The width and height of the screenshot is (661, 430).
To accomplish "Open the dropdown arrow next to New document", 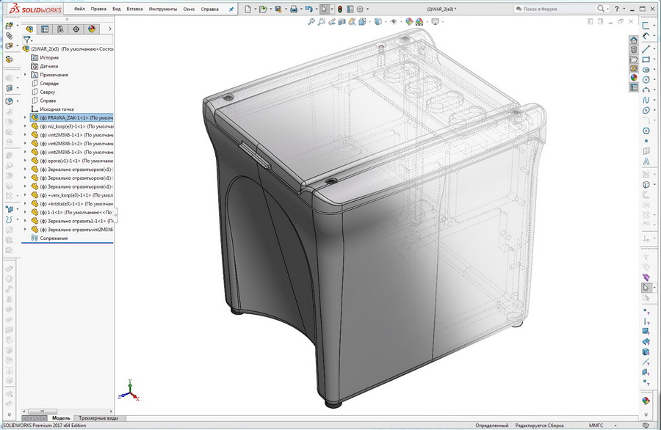I will tap(256, 10).
